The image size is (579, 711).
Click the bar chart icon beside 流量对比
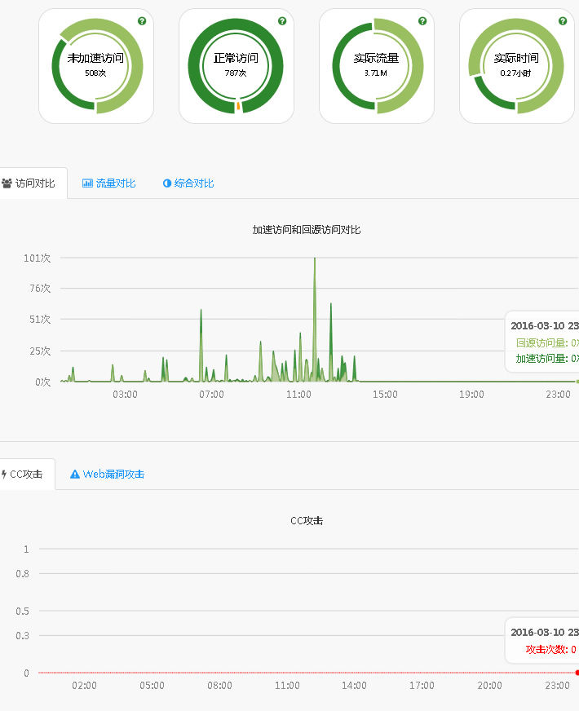[x=87, y=183]
